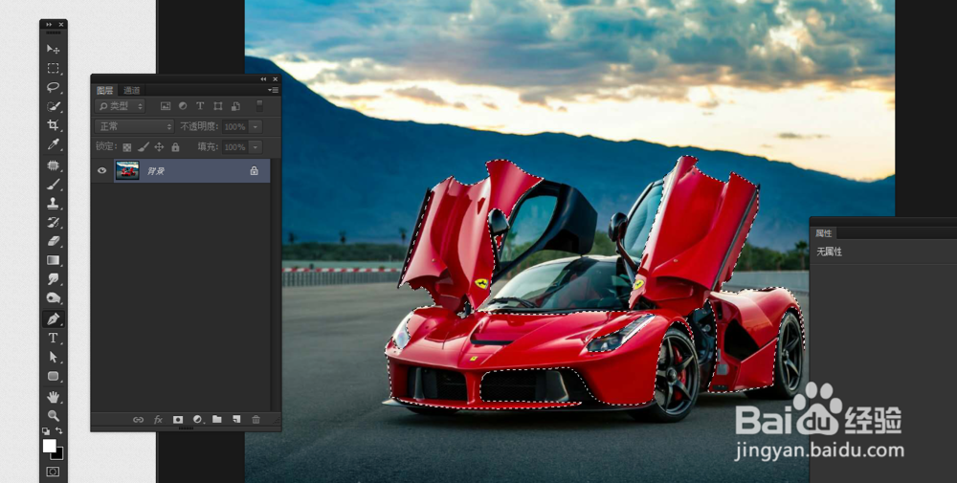Create new fill or adjustment layer
Screen dimensions: 957x483
197,420
